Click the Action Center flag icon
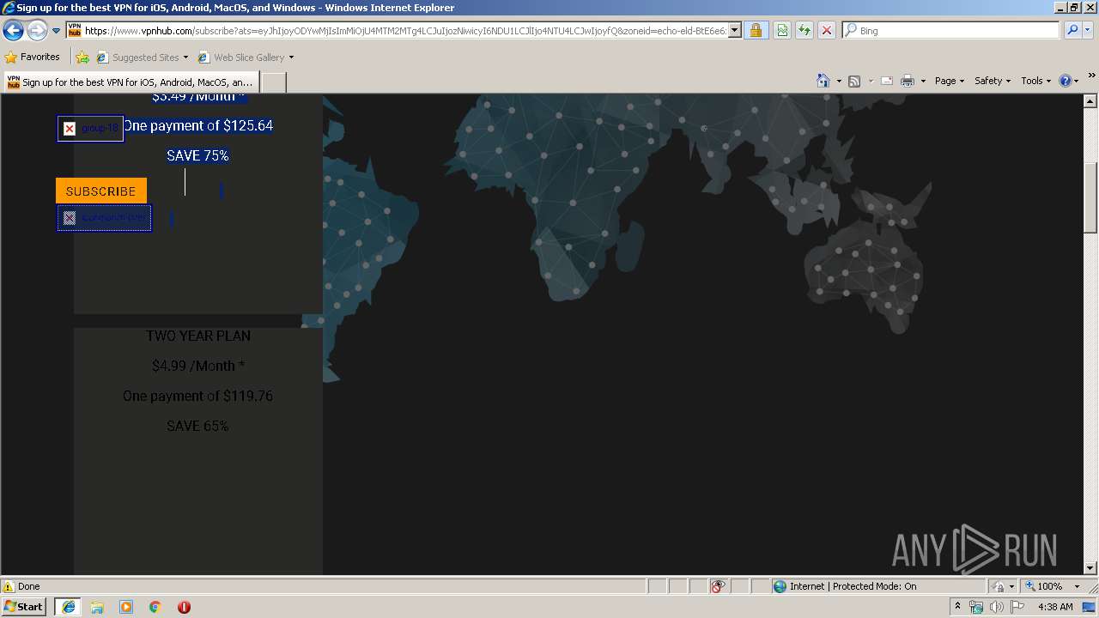The width and height of the screenshot is (1099, 618). tap(1017, 607)
